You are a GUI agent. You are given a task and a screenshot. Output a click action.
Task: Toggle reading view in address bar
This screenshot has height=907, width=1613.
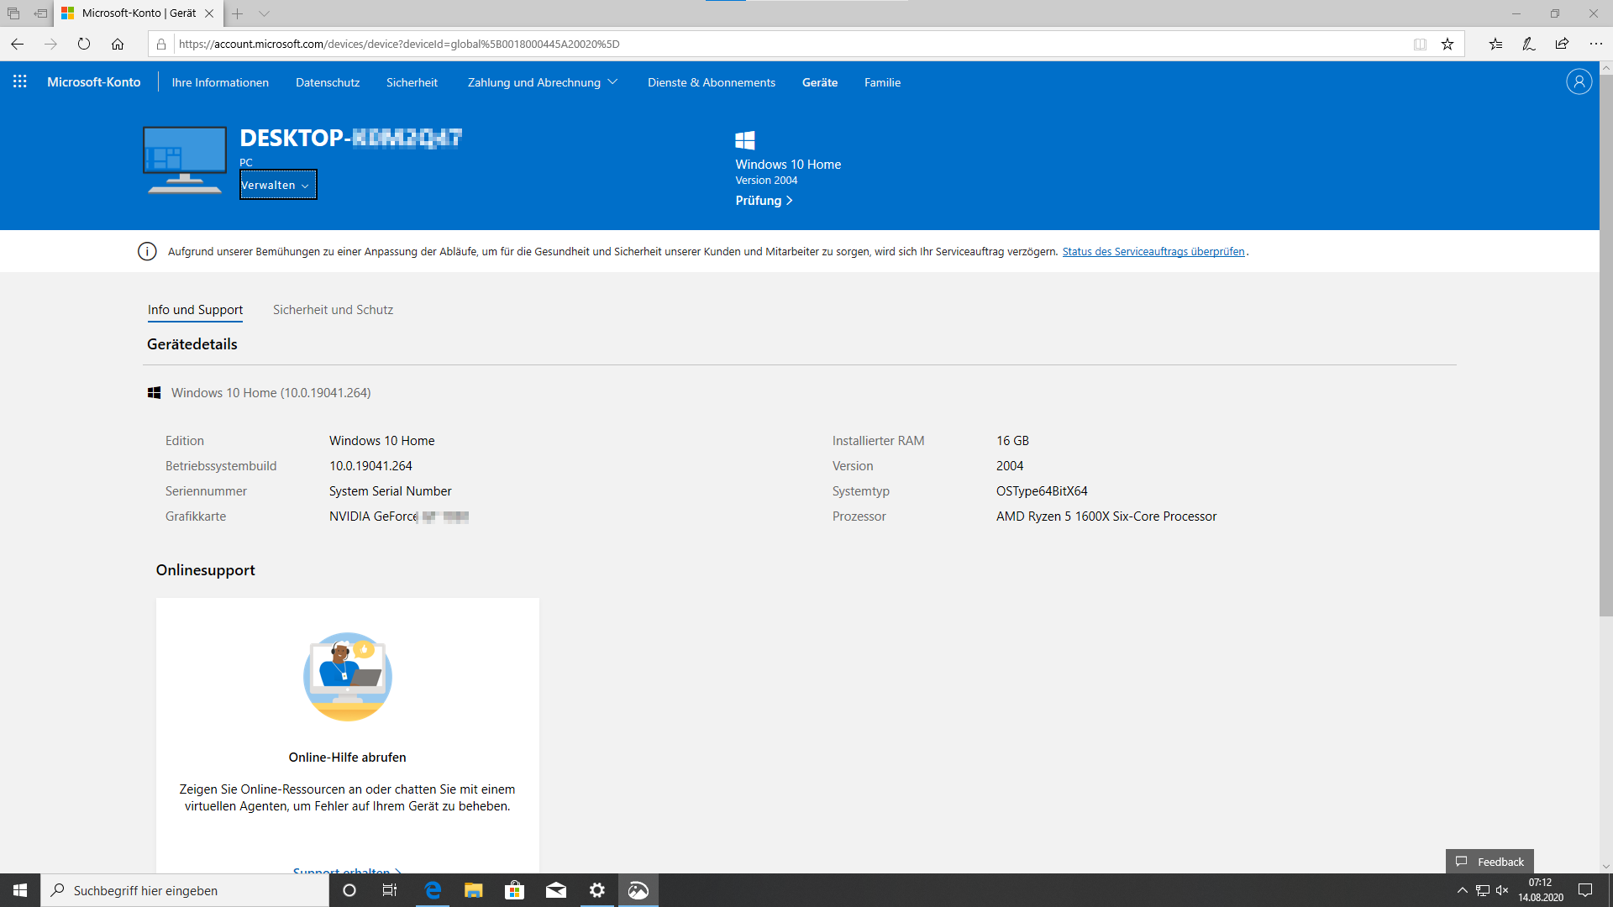[x=1420, y=44]
